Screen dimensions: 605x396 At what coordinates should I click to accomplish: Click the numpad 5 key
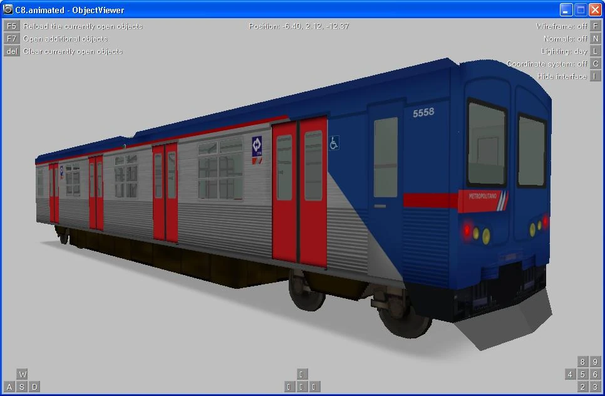(582, 374)
